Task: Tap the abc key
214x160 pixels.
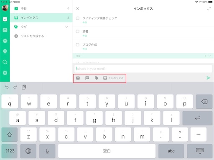Action: 171,151
